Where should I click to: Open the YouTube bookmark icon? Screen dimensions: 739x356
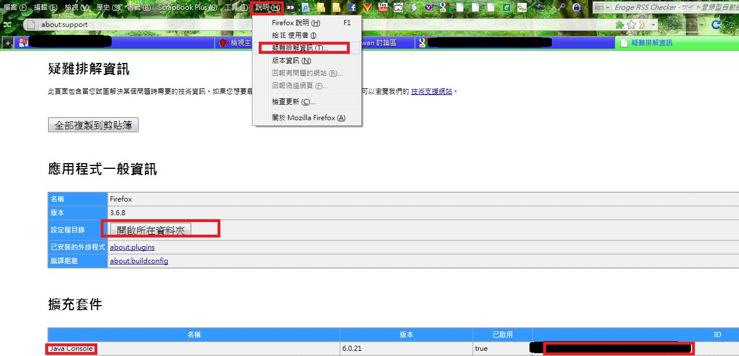(383, 8)
